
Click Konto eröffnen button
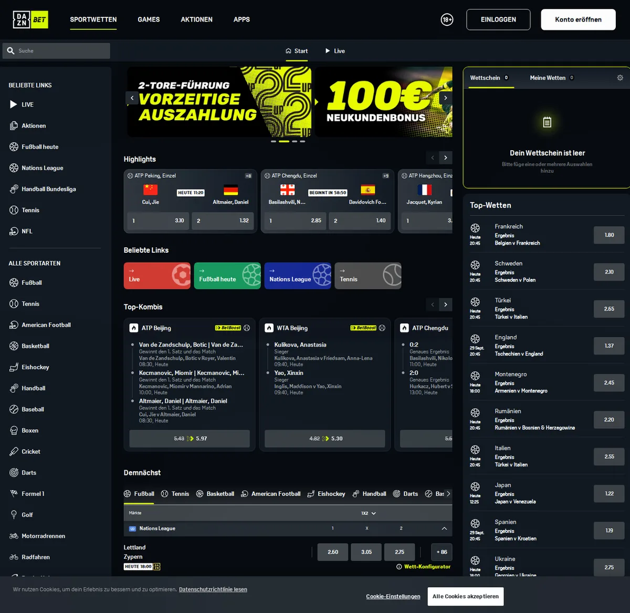[578, 19]
